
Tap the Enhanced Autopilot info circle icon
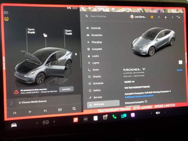[x=146, y=101]
